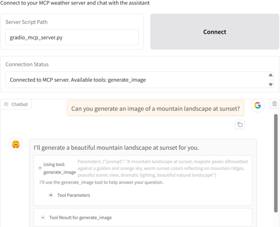The height and width of the screenshot is (227, 280).
Task: Click the hugging face bot avatar
Action: tap(16, 144)
